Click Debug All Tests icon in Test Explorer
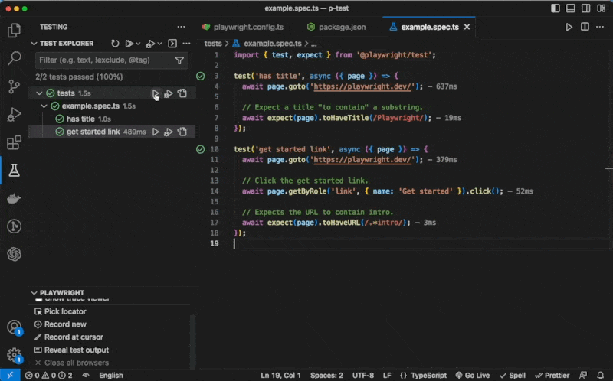 pyautogui.click(x=150, y=44)
